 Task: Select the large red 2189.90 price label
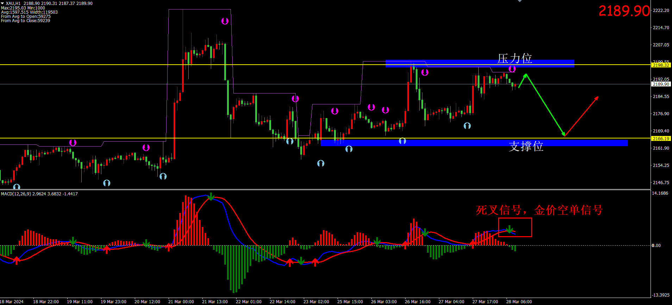pyautogui.click(x=624, y=11)
